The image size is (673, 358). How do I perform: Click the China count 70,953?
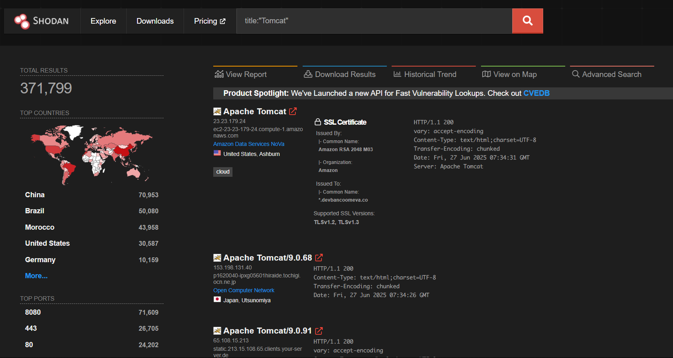148,195
